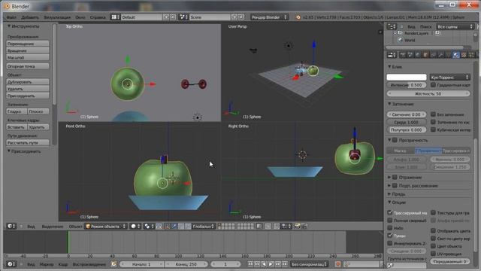Click the auto keyframe record button
Image resolution: width=481 pixels, height=271 pixels.
coord(338,264)
